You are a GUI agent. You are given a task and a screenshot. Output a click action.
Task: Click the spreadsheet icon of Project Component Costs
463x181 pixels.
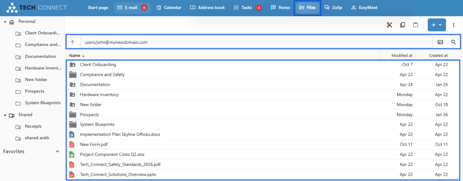click(72, 154)
